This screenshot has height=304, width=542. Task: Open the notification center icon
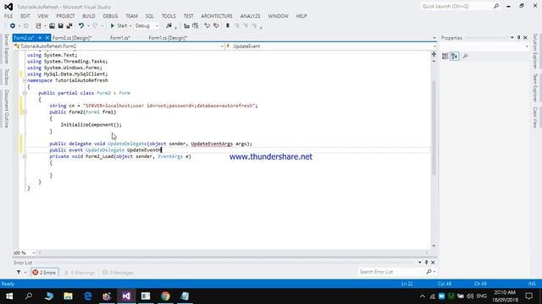tap(528, 296)
